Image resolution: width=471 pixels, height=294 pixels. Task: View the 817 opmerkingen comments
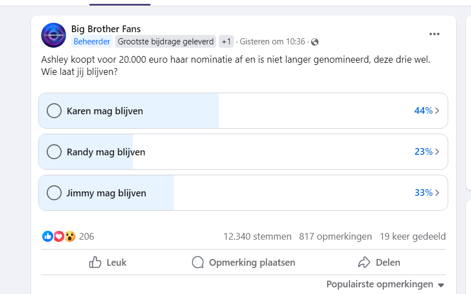[x=335, y=236]
